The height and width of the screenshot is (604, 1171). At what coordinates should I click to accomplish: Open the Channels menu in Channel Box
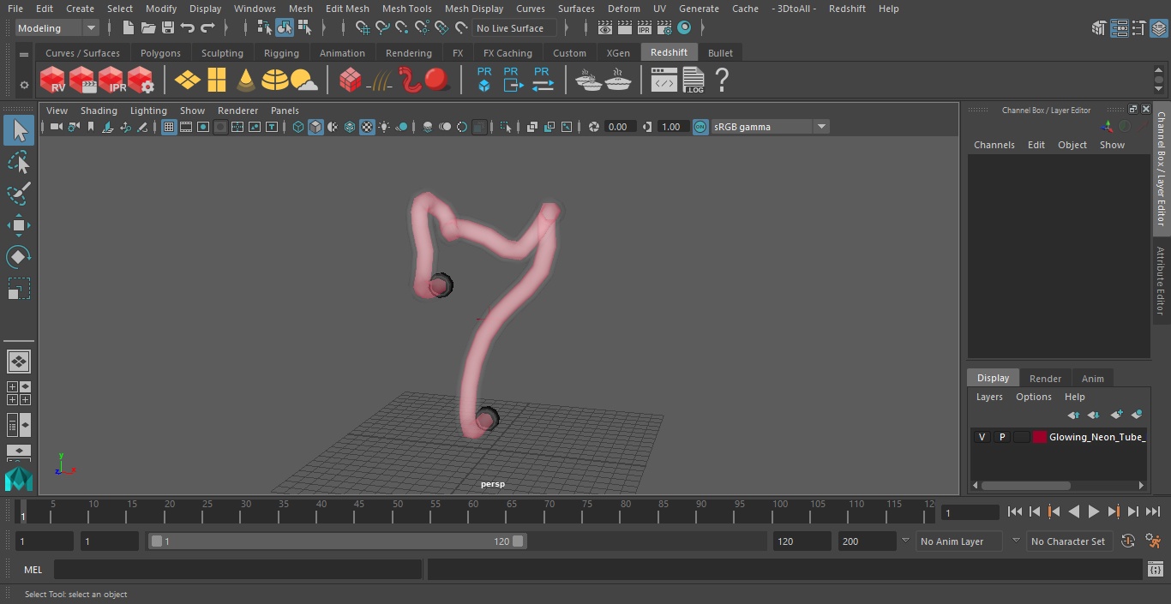pos(994,145)
